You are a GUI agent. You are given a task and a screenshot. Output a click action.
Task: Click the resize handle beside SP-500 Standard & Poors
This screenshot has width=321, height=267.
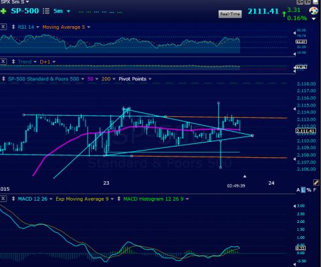coord(3,79)
